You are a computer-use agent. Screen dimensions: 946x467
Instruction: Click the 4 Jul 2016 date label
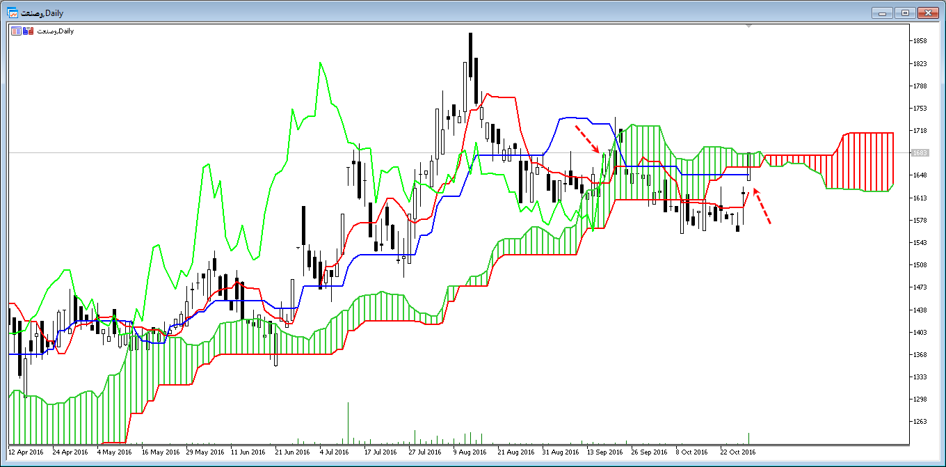(336, 452)
